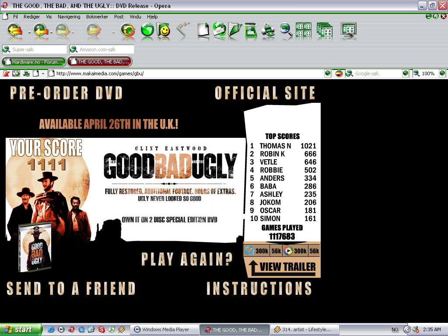Play QuickTime trailer at 300k
448x336 pixels.
[x=257, y=251]
